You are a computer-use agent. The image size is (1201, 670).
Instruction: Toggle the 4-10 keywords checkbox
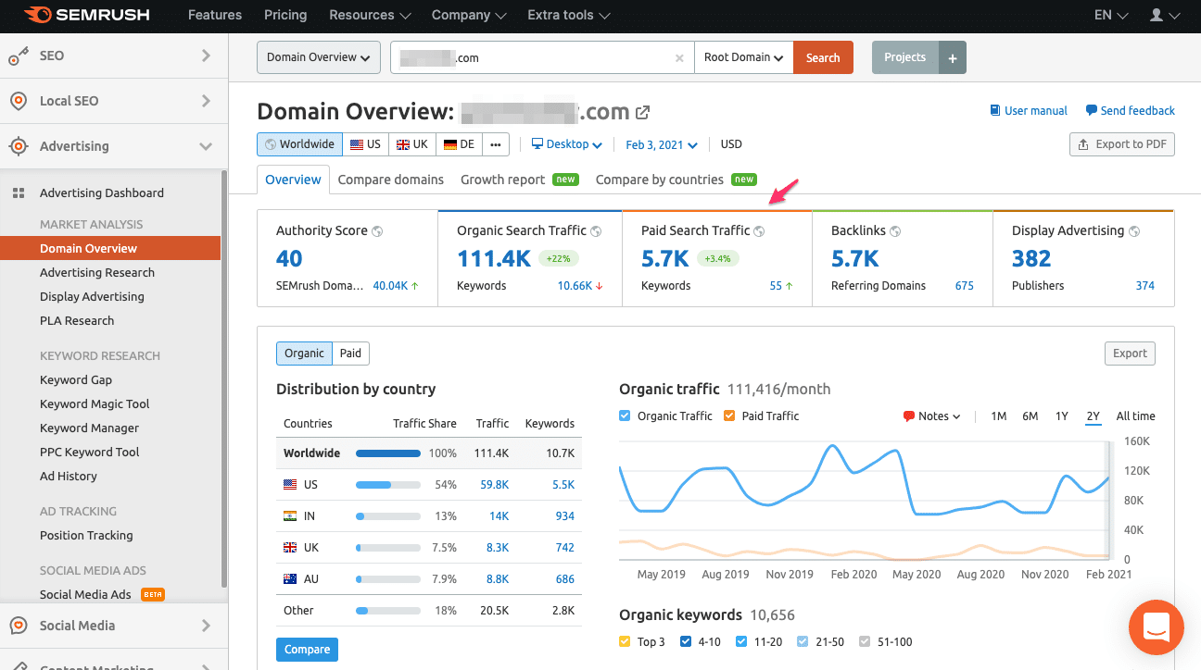(x=686, y=642)
